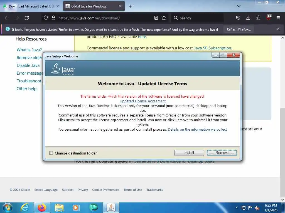Follow the Java SE Subscription link

tap(212, 48)
